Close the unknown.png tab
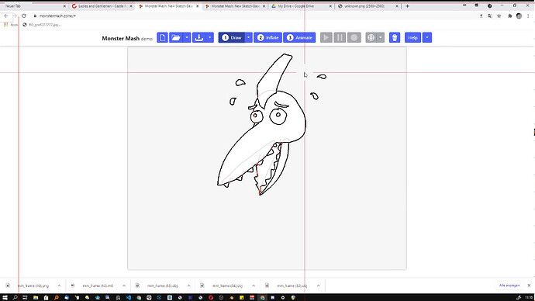535x301 pixels. coord(397,6)
